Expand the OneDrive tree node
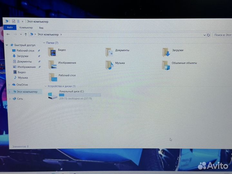This screenshot has width=232, height=174. click(x=9, y=85)
